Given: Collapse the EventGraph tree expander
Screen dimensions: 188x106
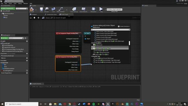Looking at the screenshot, I should coord(1,43).
